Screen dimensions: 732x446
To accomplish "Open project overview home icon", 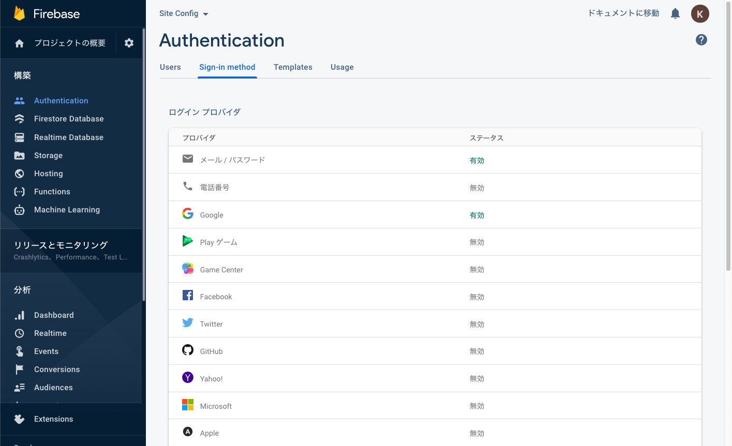I will [x=20, y=43].
